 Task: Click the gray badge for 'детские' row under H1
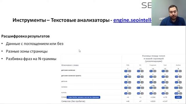[142, 82]
